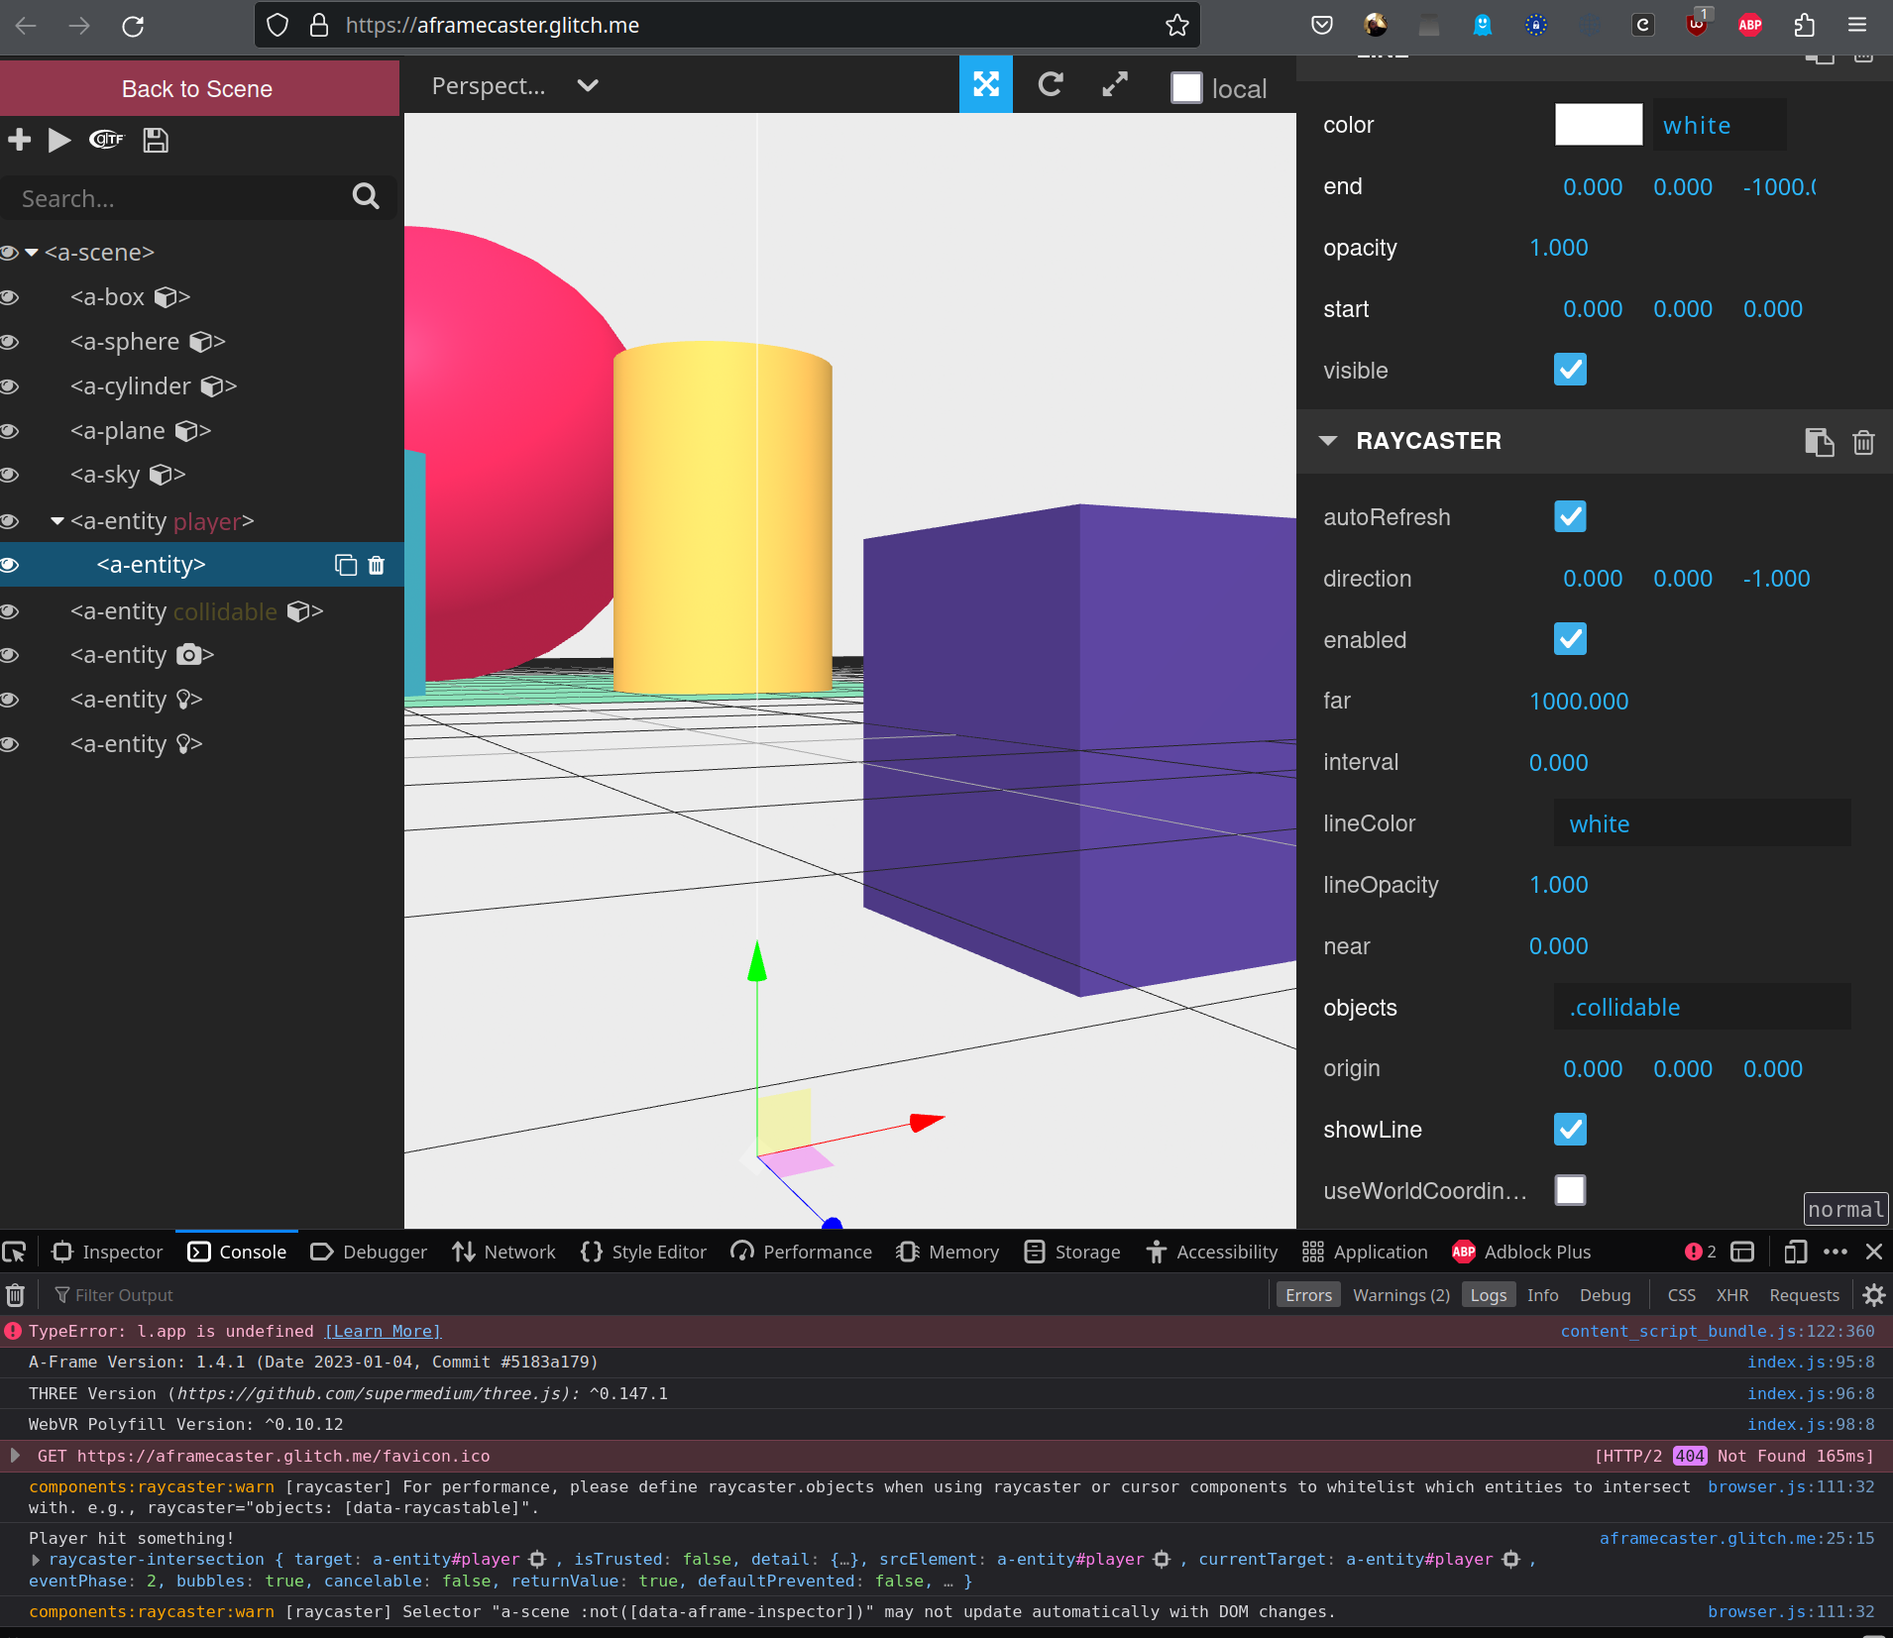
Task: Save the scene with the floppy disk icon
Action: point(155,140)
